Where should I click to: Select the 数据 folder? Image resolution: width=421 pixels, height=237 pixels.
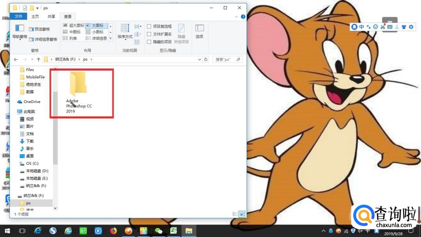(30, 92)
